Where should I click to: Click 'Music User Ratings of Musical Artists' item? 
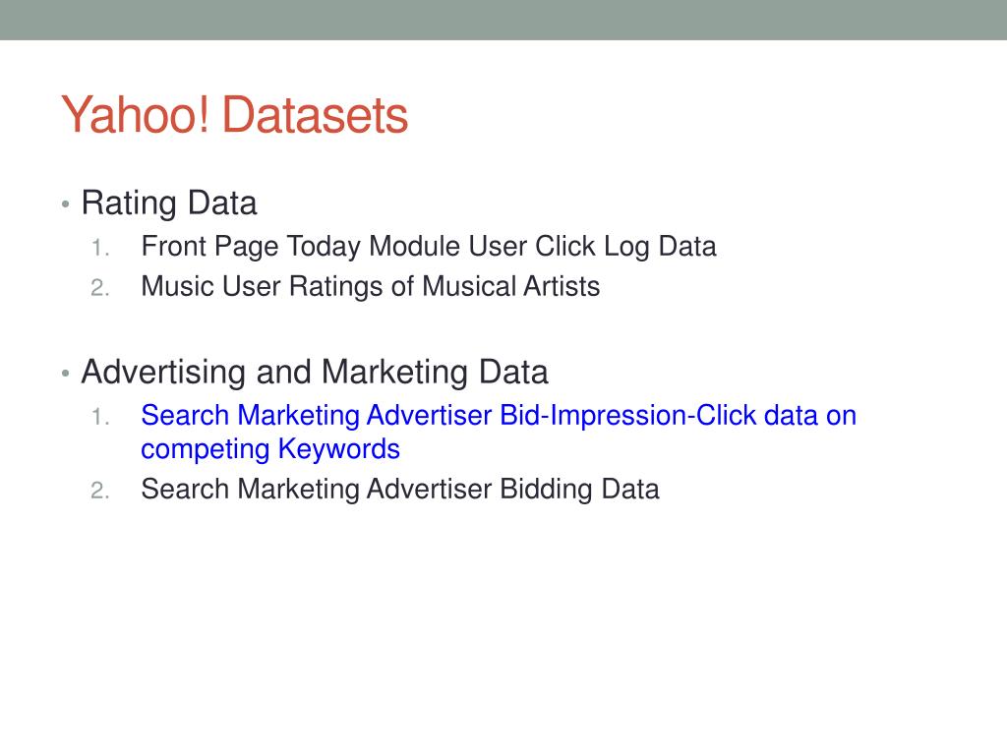tap(371, 287)
